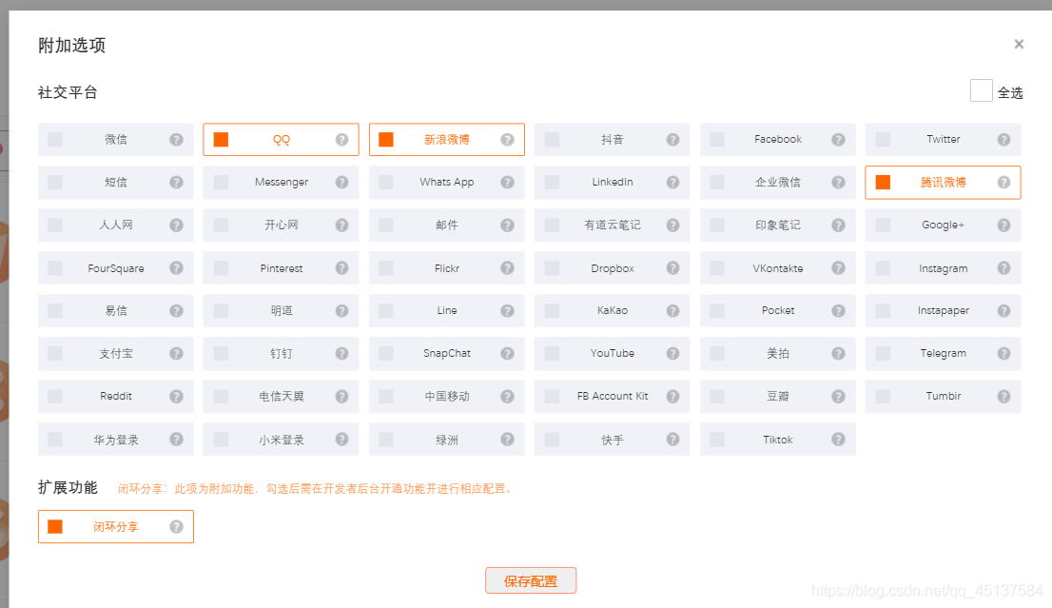This screenshot has height=608, width=1052.
Task: Select the 电信天翼 platform label
Action: (x=282, y=396)
